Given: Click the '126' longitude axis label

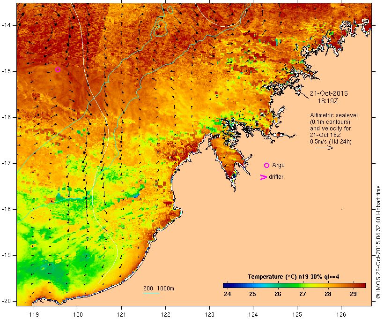Looking at the screenshot, I should [x=341, y=314].
